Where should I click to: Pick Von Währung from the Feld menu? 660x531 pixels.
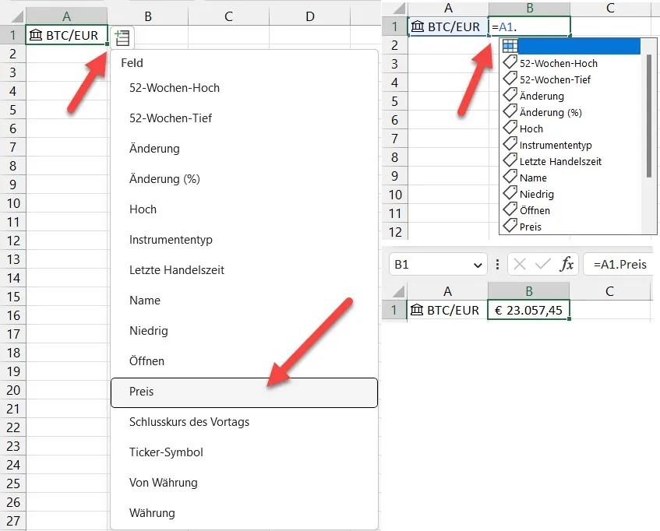[164, 483]
